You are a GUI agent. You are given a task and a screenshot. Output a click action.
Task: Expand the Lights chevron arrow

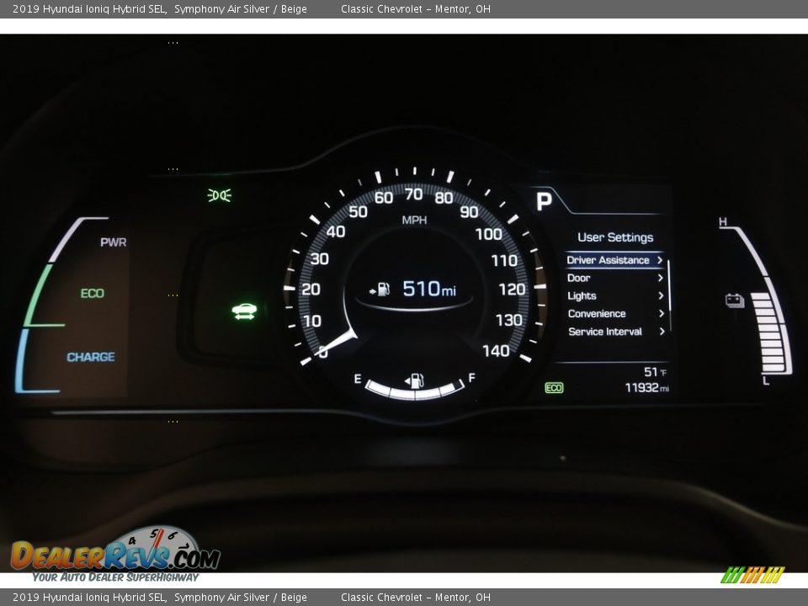[x=661, y=295]
